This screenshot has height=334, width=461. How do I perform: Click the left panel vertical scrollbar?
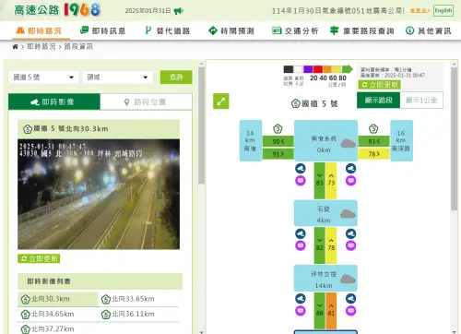[201, 125]
